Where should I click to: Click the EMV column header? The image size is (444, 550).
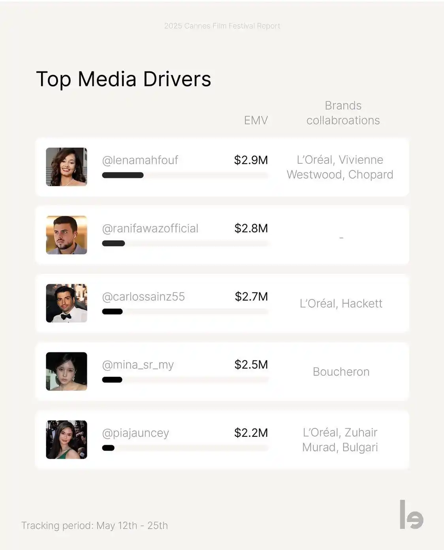pyautogui.click(x=256, y=120)
